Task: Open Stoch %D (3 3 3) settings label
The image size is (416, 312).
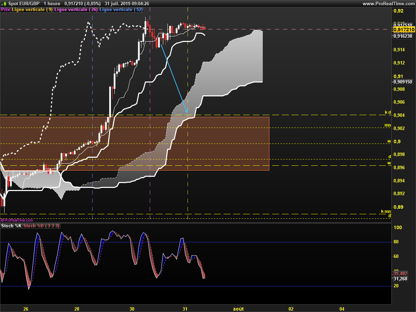Action: 41,226
